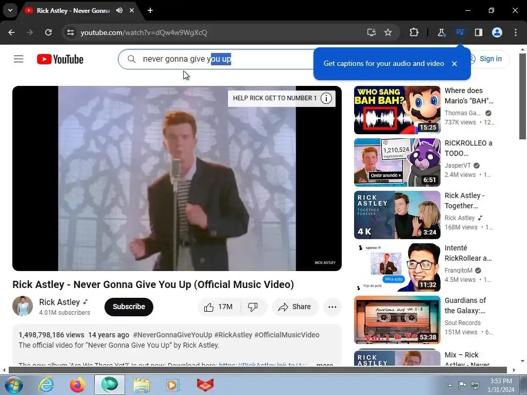
Task: Share the Rick Astley video
Action: [295, 307]
